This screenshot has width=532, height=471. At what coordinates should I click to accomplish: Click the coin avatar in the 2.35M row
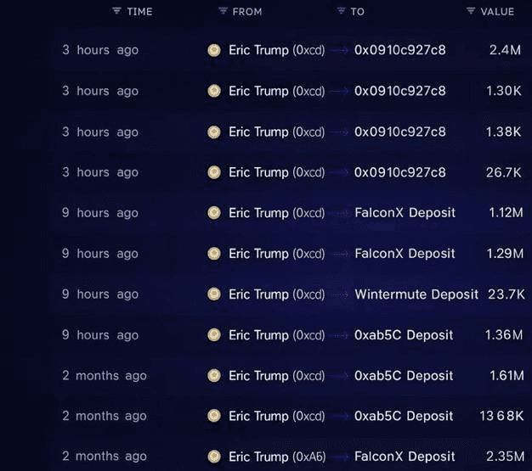click(214, 457)
